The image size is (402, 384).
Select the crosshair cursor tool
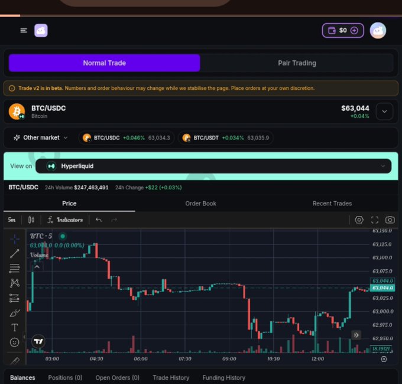(15, 238)
